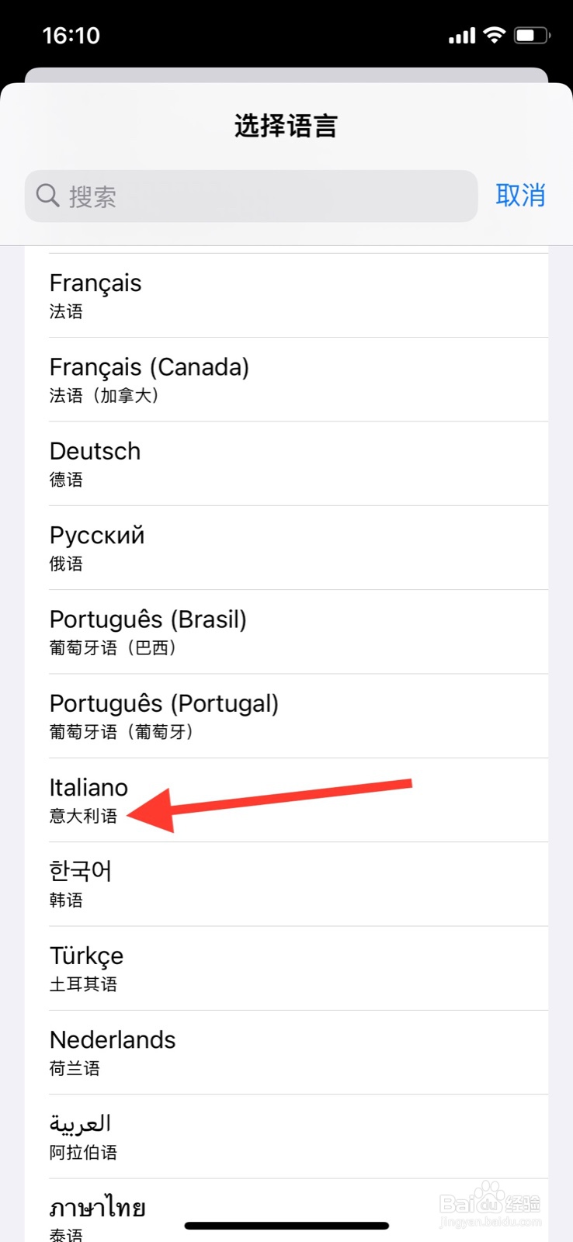Choose 한국어 Korean language
This screenshot has width=573, height=1242.
click(286, 884)
